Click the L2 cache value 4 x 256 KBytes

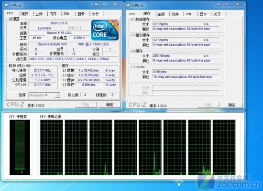pyautogui.click(x=88, y=80)
